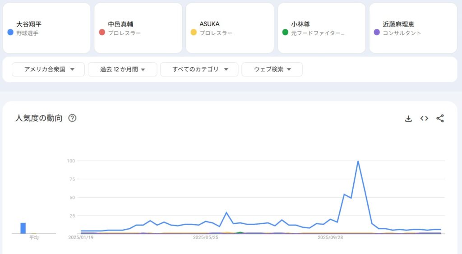Expand the 過去 12 か月間 time range dropdown

(122, 69)
